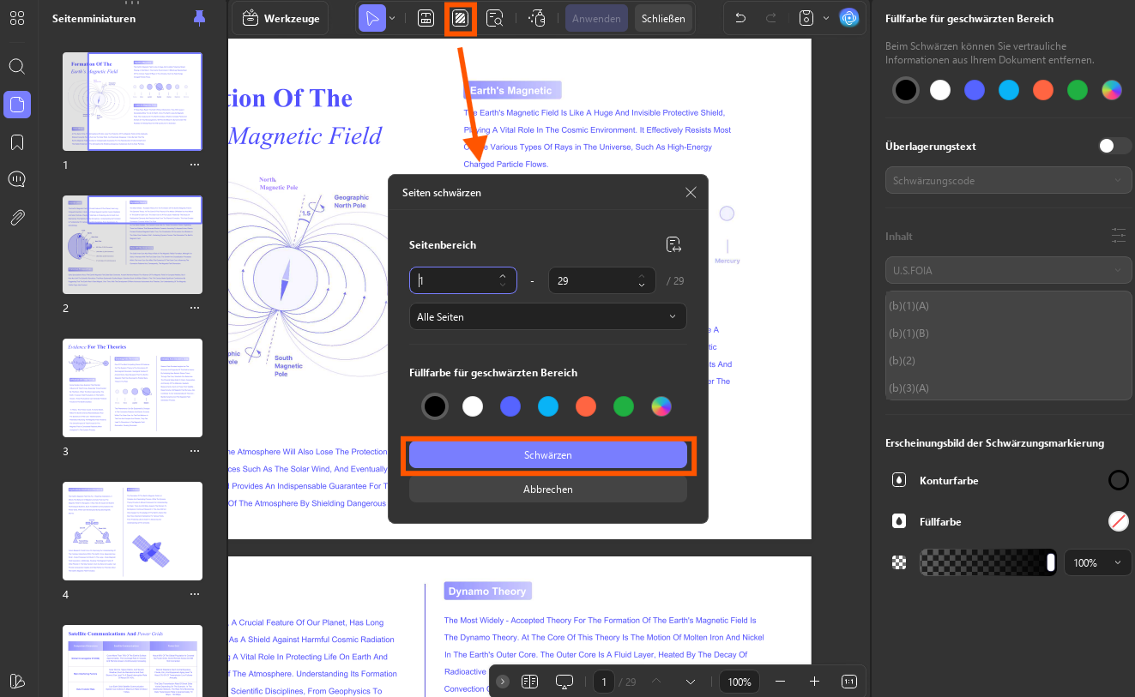Toggle the Überlagerungstext switch
The height and width of the screenshot is (697, 1135).
point(1115,146)
